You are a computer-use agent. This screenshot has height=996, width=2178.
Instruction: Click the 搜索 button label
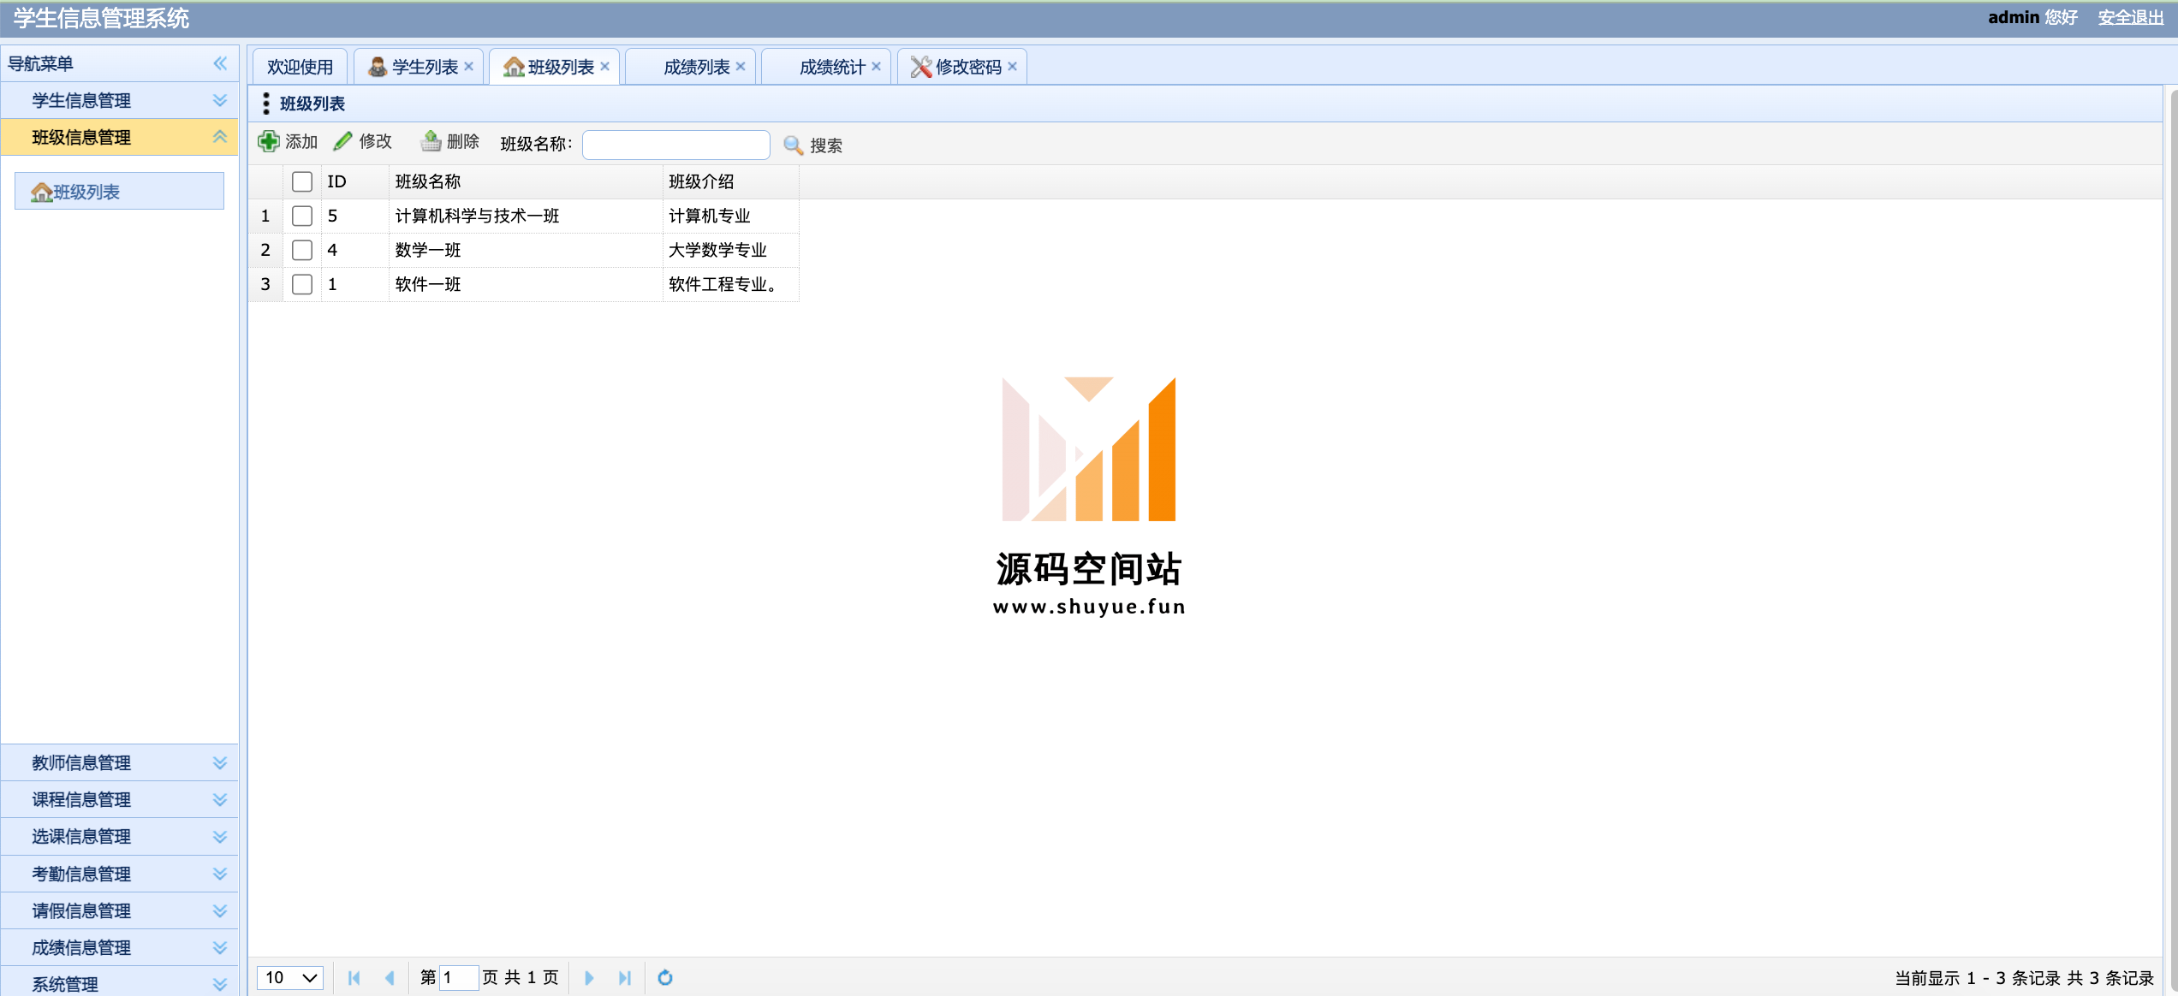click(826, 145)
